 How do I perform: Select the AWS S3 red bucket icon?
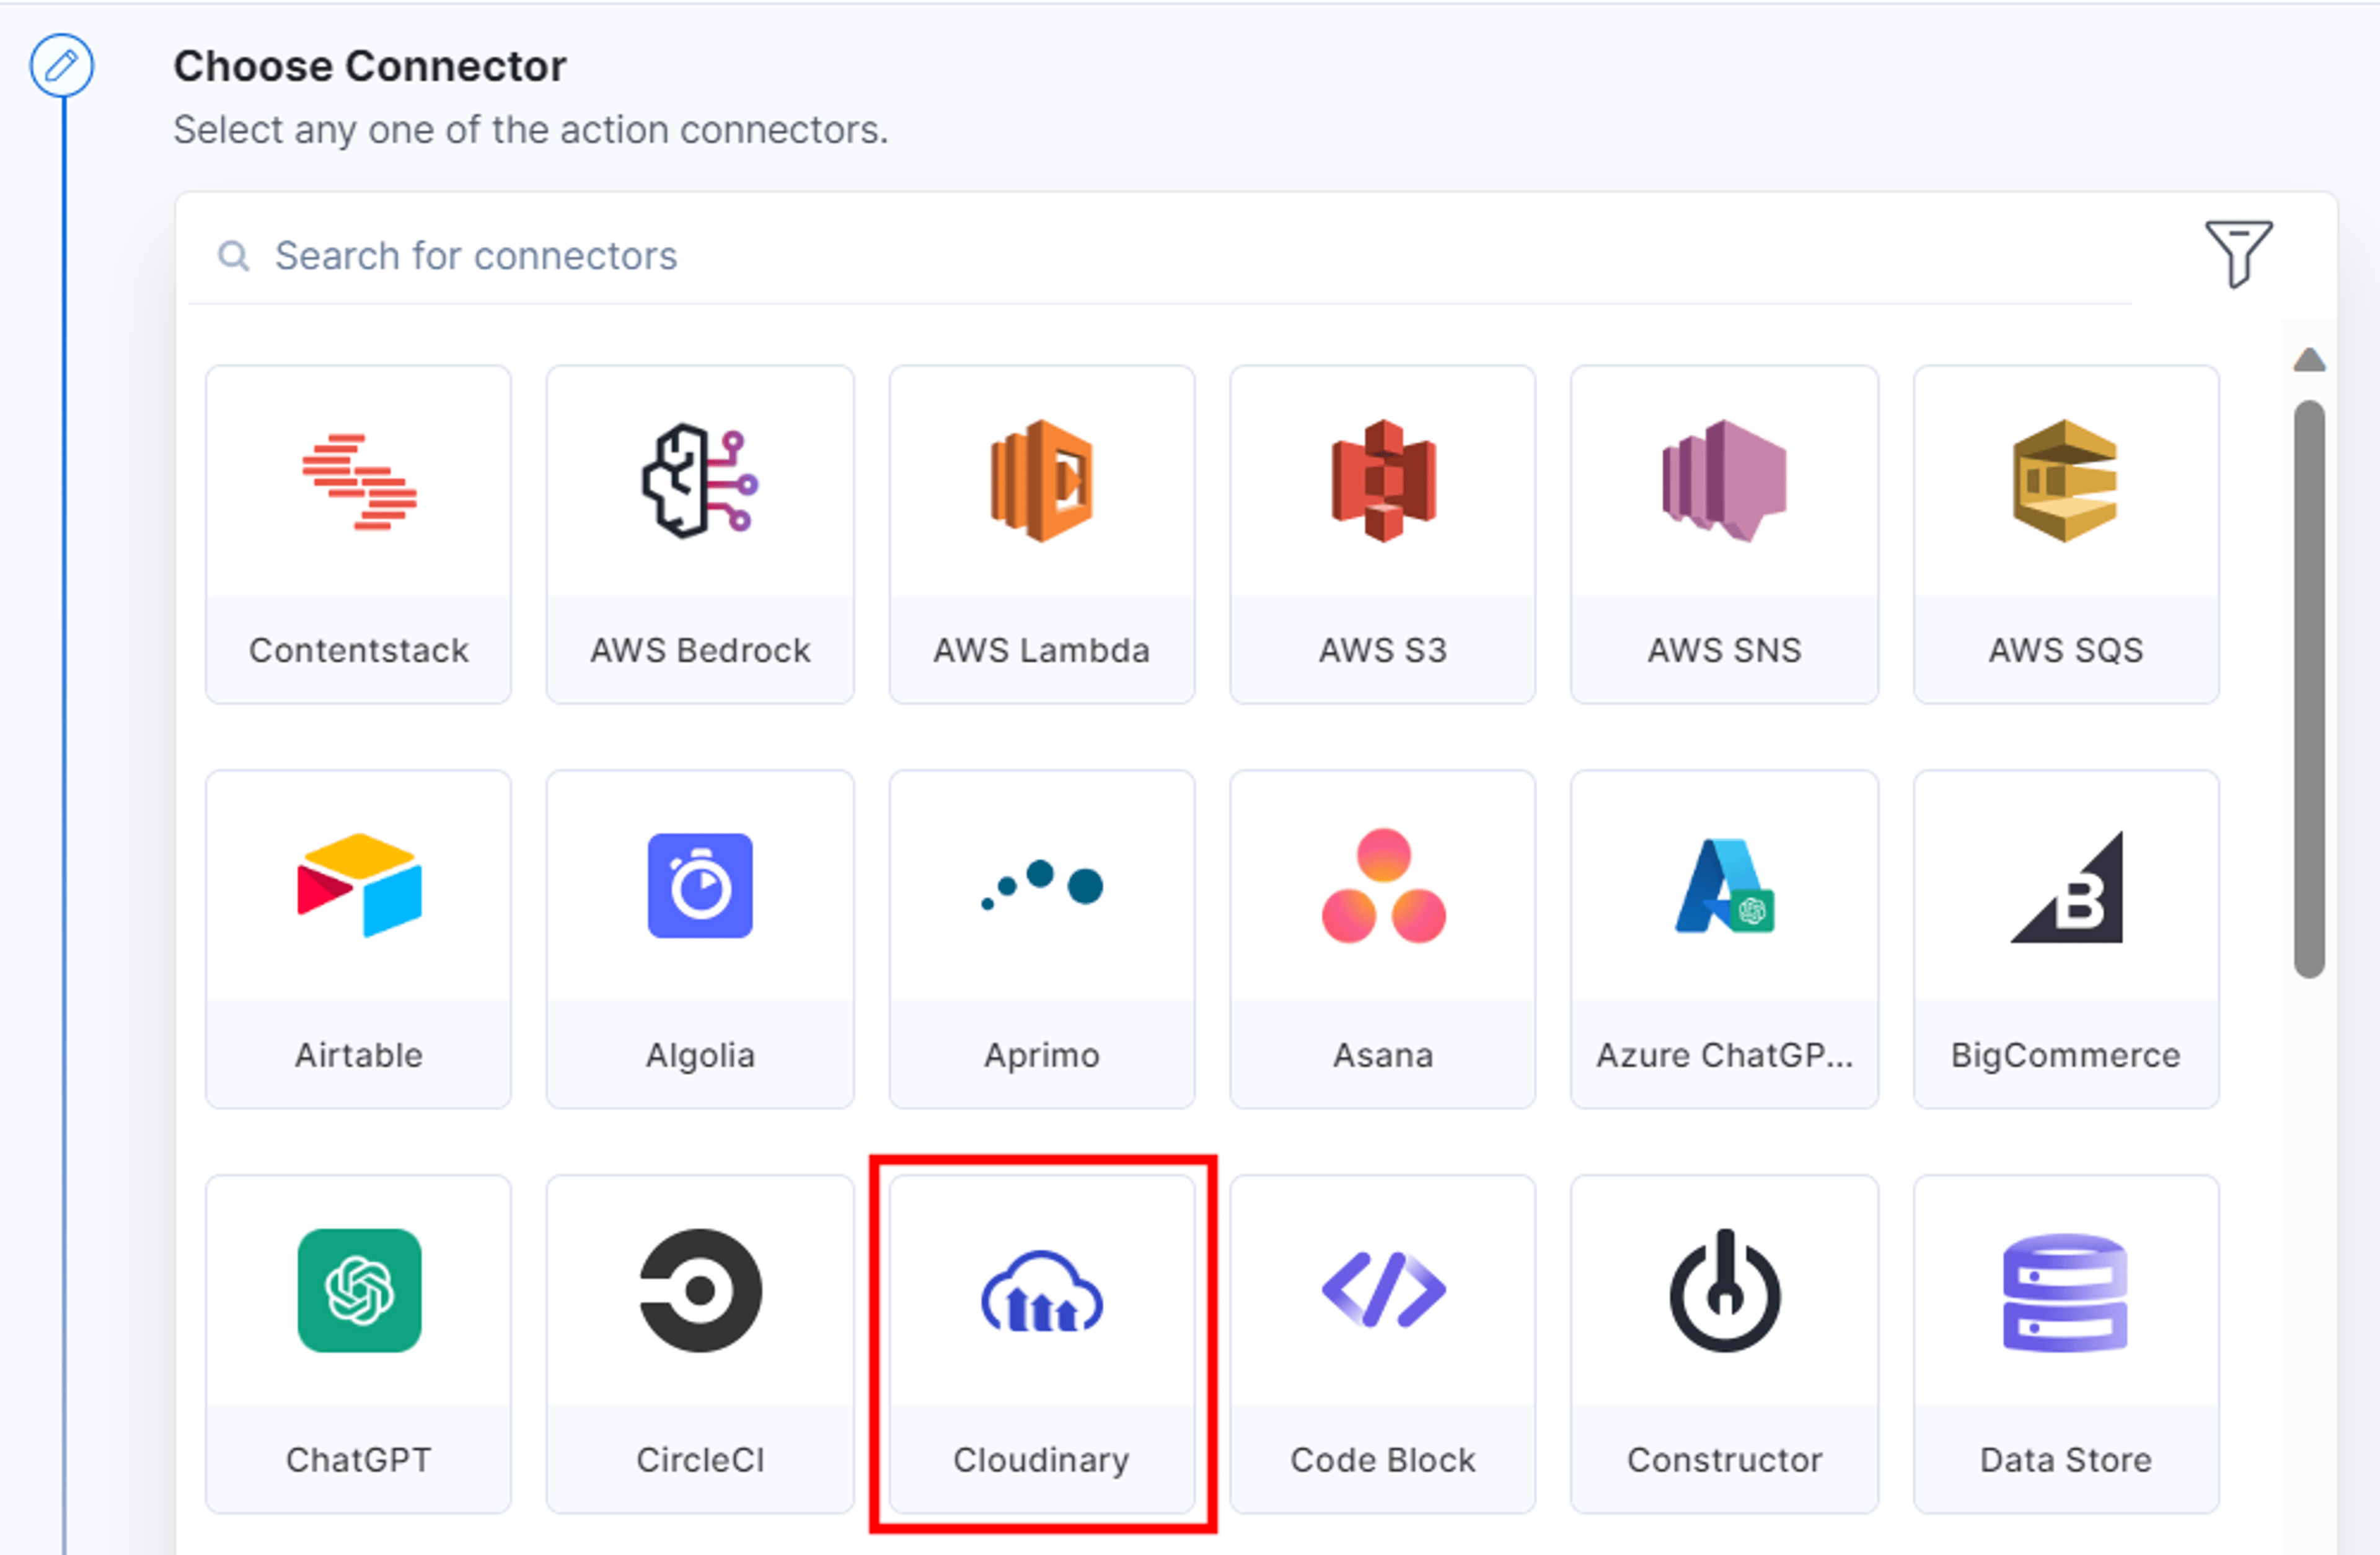(1383, 482)
